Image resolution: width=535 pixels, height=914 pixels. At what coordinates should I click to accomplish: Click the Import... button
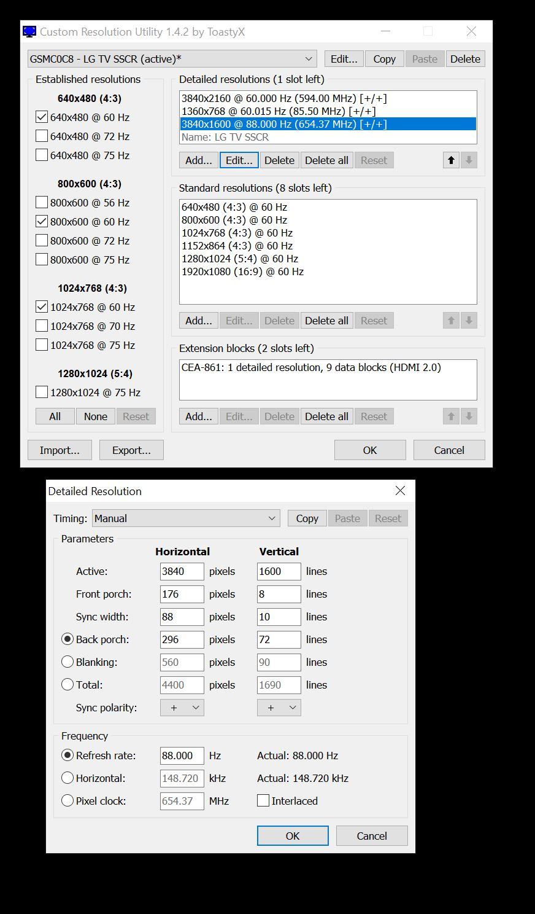(x=60, y=450)
